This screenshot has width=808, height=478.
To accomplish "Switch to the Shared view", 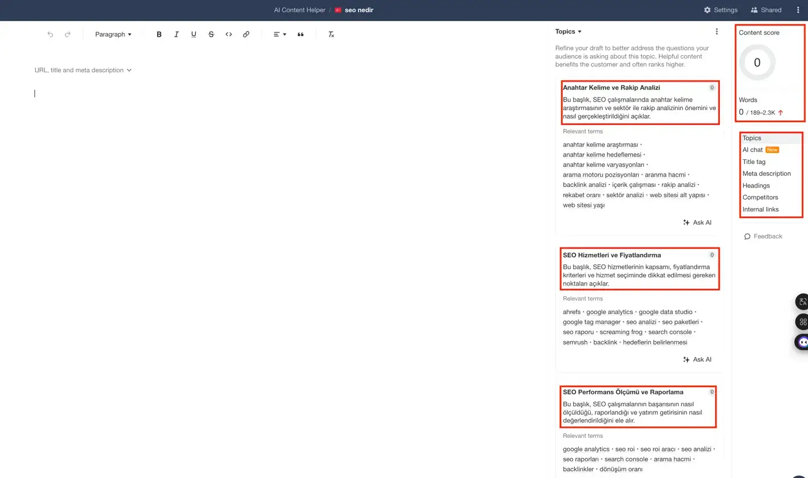I will point(766,10).
